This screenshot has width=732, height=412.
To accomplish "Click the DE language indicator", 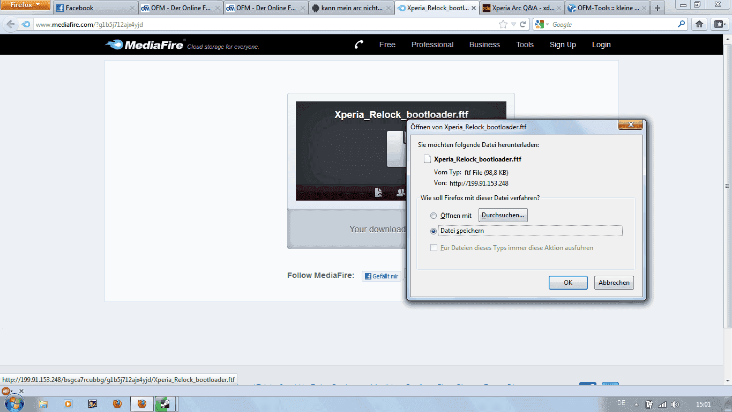I will pos(622,403).
